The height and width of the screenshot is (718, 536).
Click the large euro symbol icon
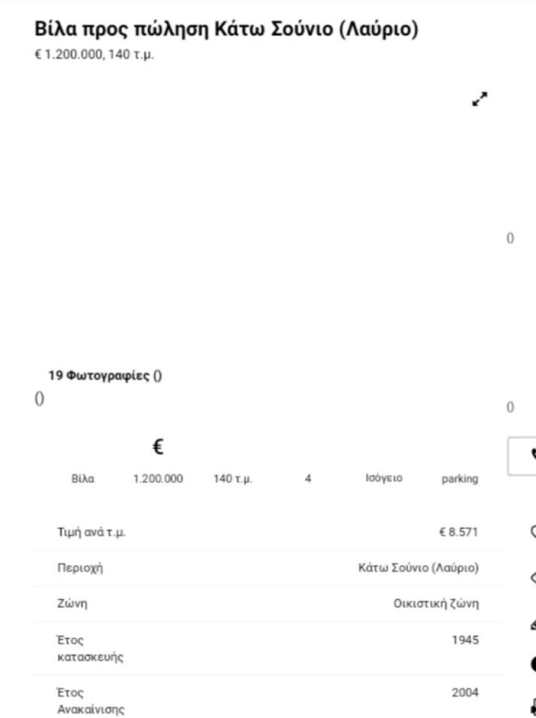click(158, 448)
